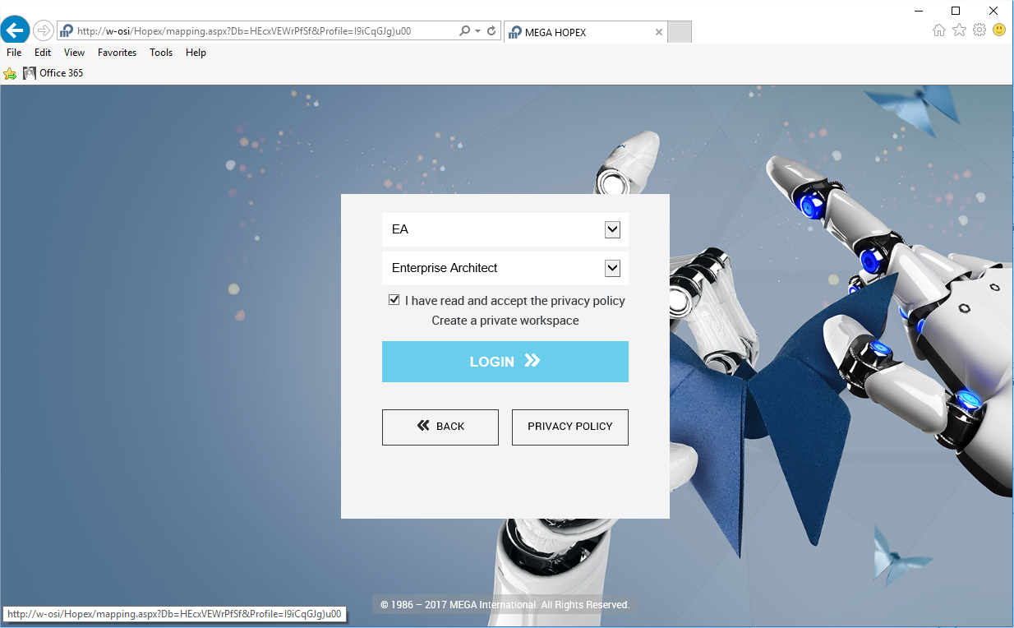Open browser settings gear icon

(979, 30)
